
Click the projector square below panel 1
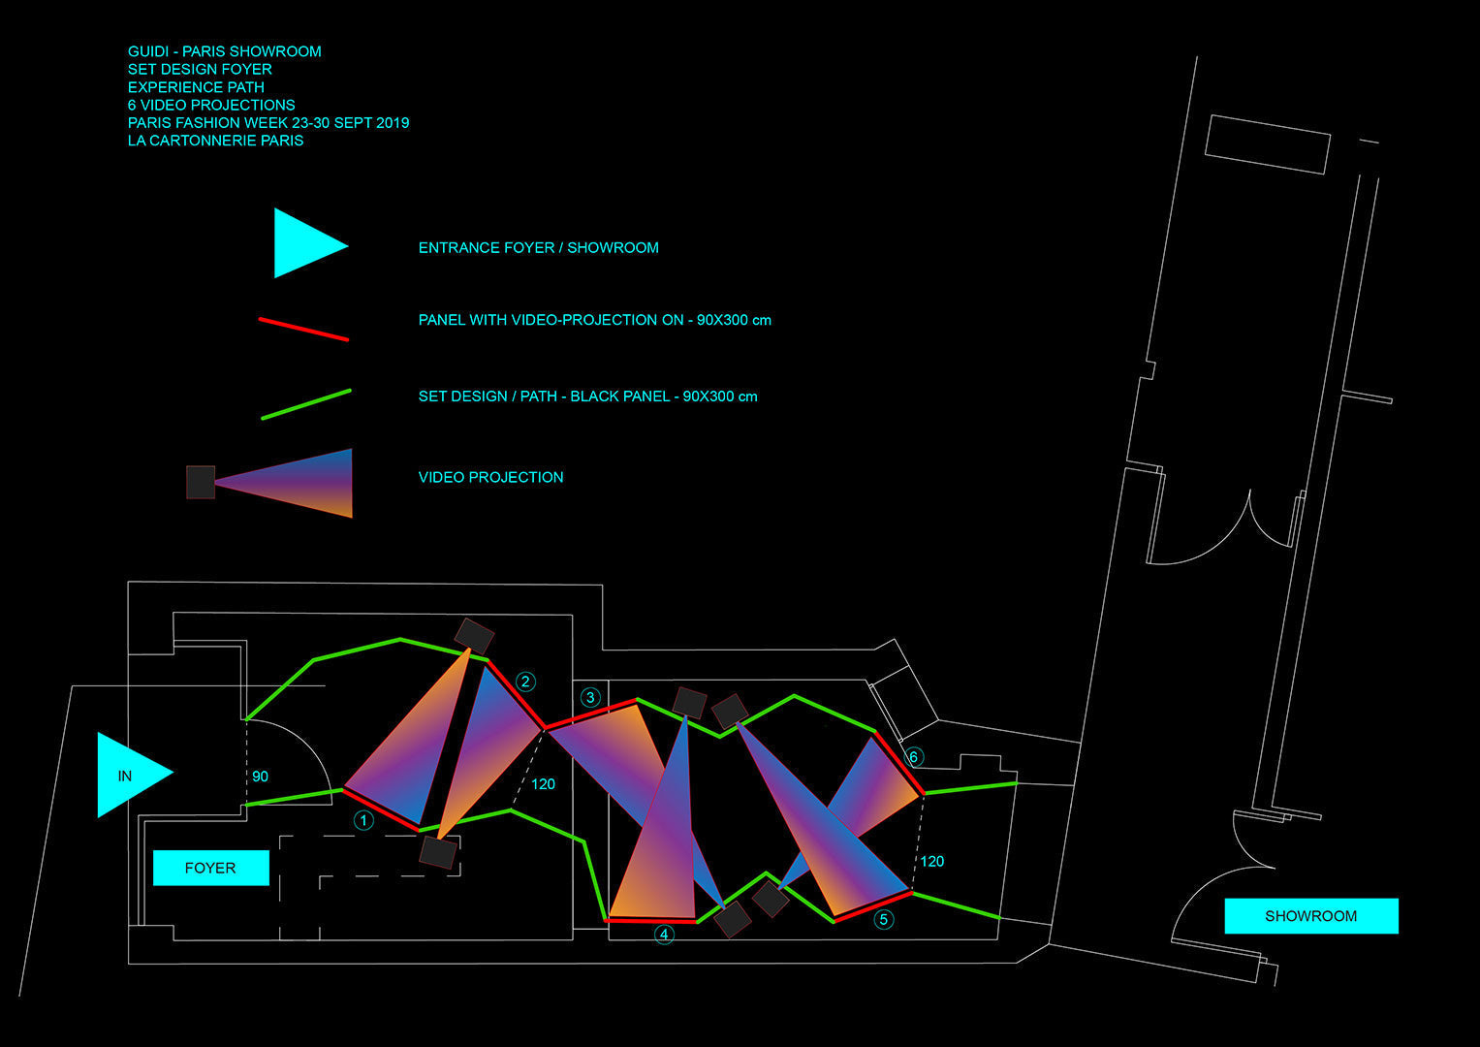coord(438,851)
